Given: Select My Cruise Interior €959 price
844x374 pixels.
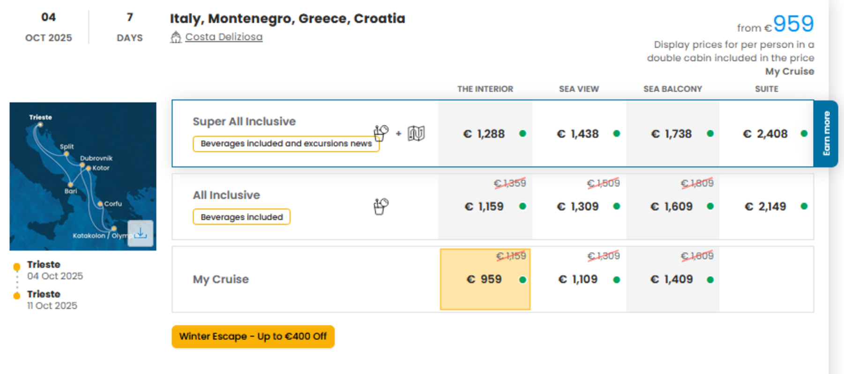Looking at the screenshot, I should pyautogui.click(x=485, y=279).
